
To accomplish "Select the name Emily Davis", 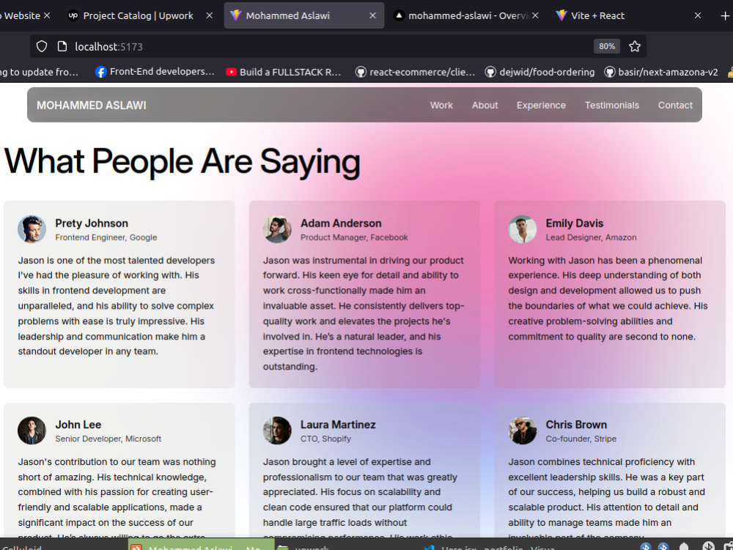I will click(x=575, y=223).
